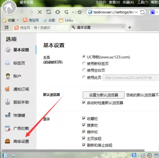Open the 工具(T) menu
Screen dimensions: 159x158
click(143, 3)
